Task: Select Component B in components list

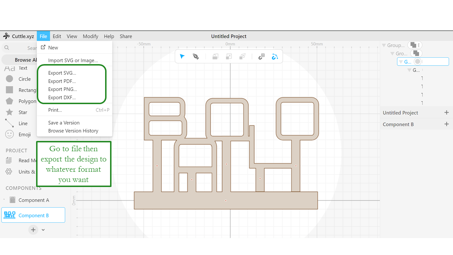Action: [x=33, y=215]
